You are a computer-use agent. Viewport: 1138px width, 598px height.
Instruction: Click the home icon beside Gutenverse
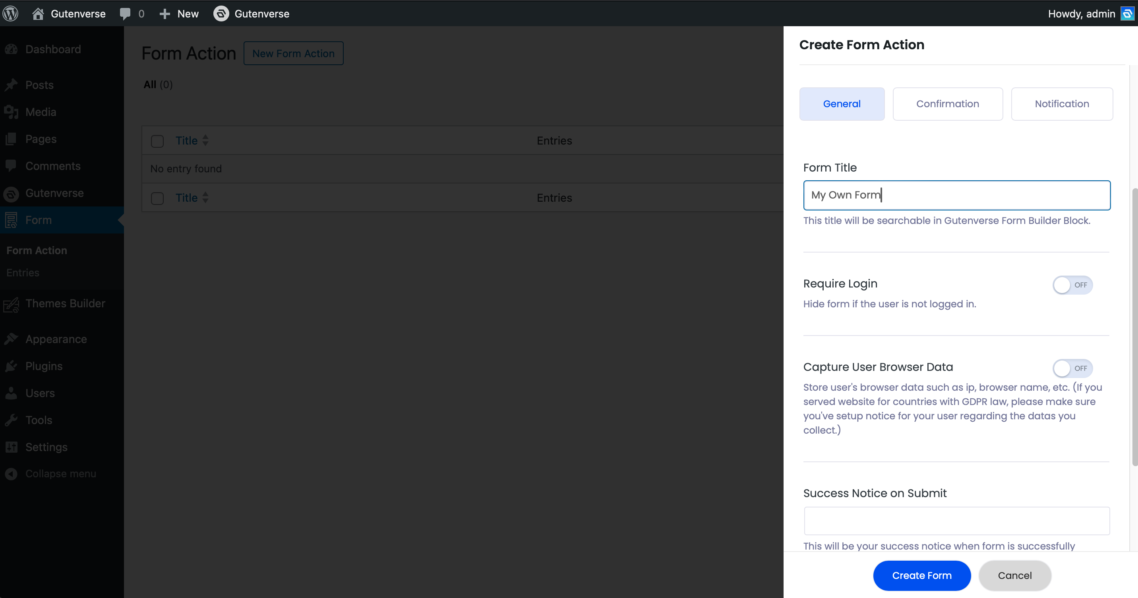38,14
